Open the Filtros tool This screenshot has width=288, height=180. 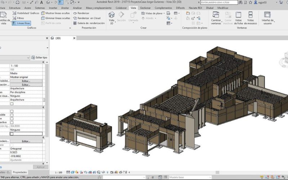[x=18, y=18]
